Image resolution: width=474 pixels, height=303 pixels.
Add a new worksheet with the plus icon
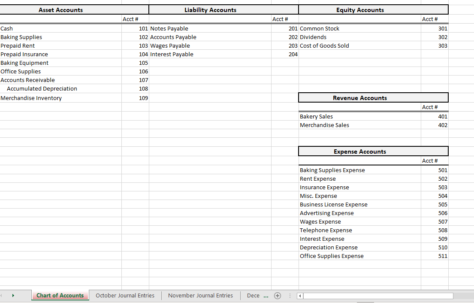[x=278, y=296]
